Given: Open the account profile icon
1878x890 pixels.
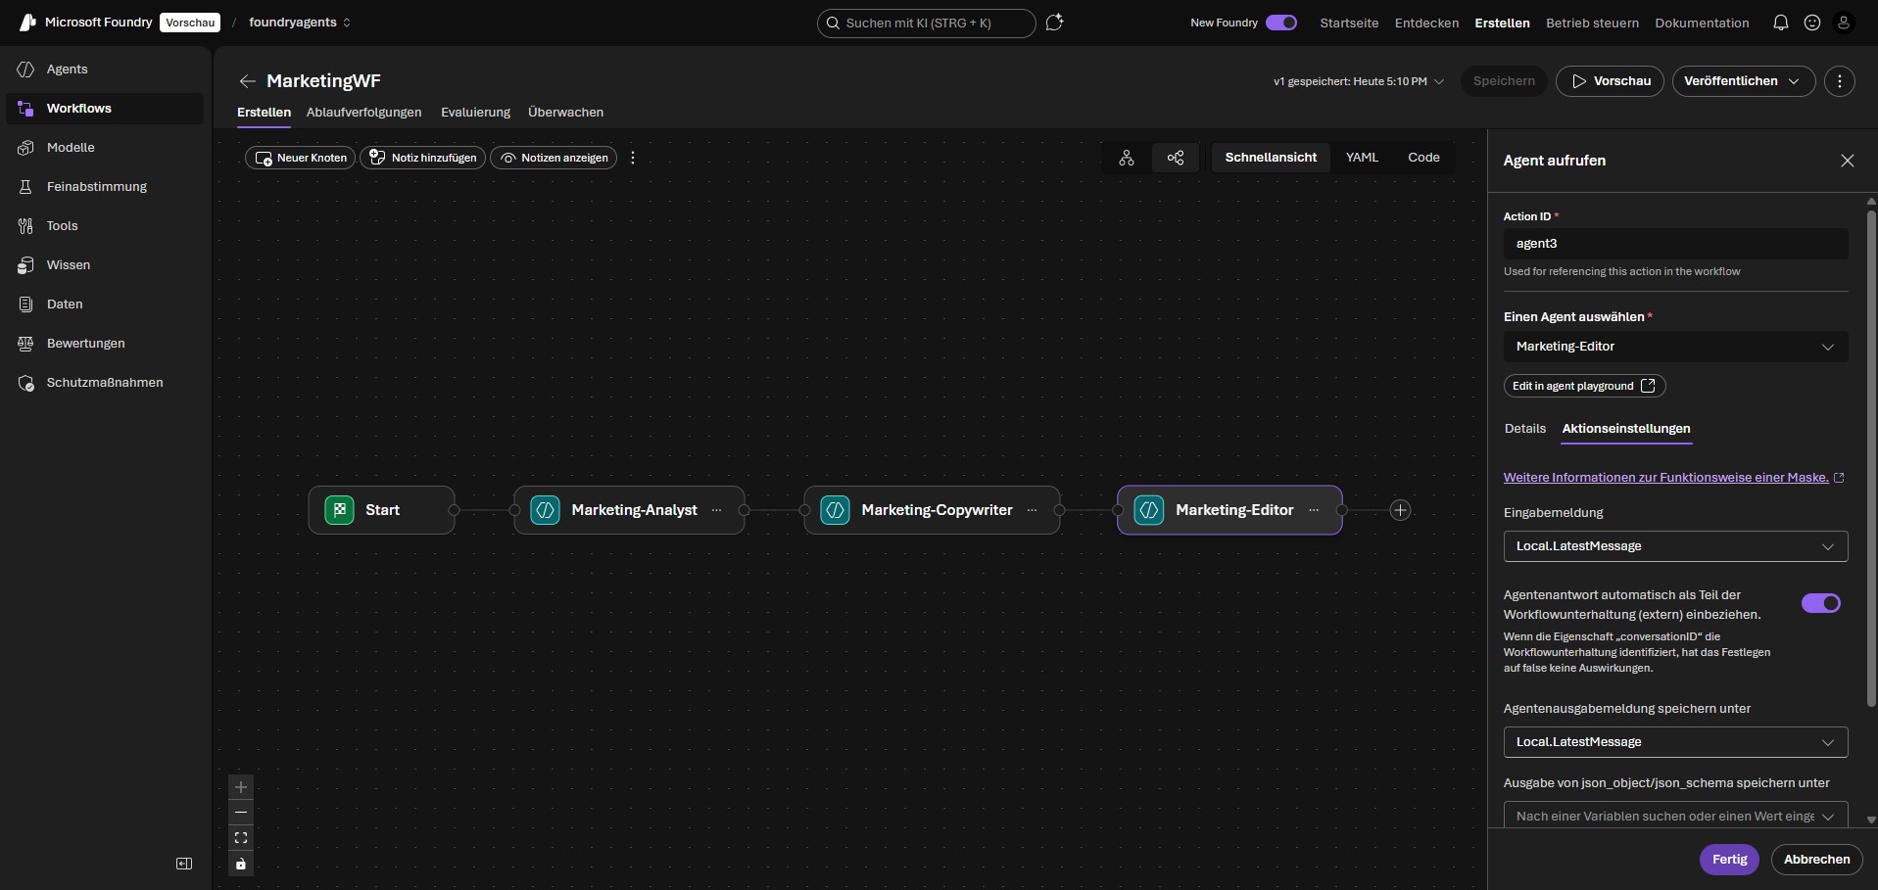Looking at the screenshot, I should click(x=1846, y=23).
